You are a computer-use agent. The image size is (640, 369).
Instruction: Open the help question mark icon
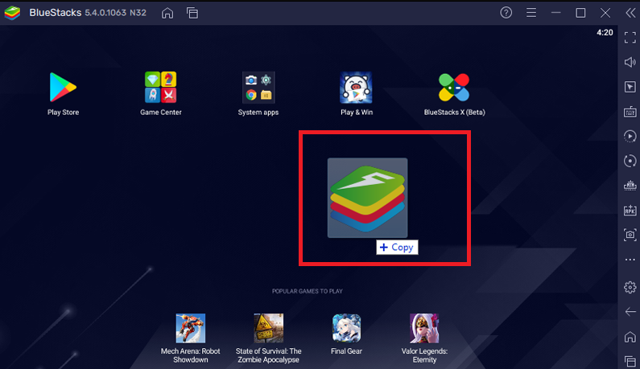(506, 13)
